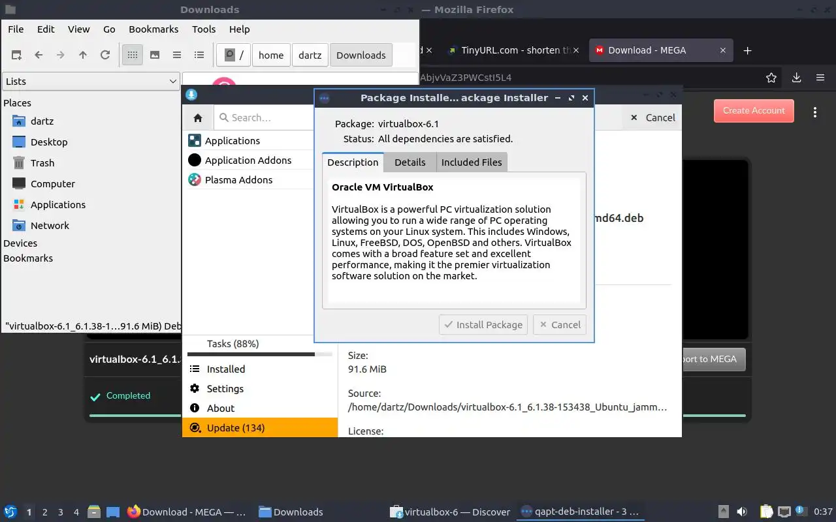Go back in the file manager
Screen dimensions: 836x522
[x=39, y=55]
